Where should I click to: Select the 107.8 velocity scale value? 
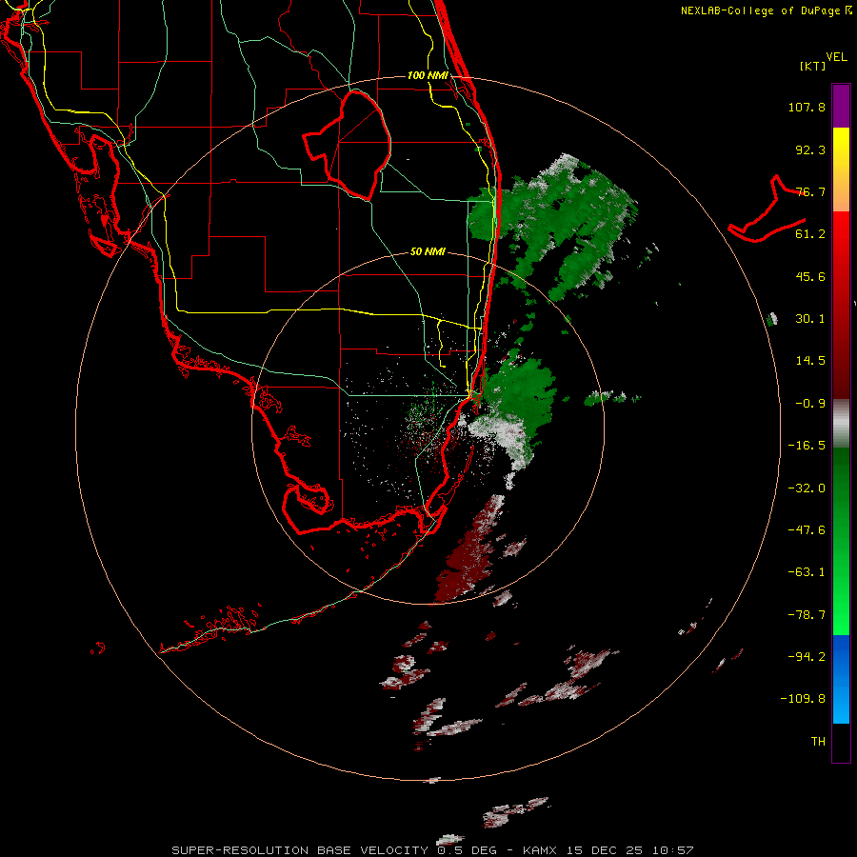(x=807, y=107)
